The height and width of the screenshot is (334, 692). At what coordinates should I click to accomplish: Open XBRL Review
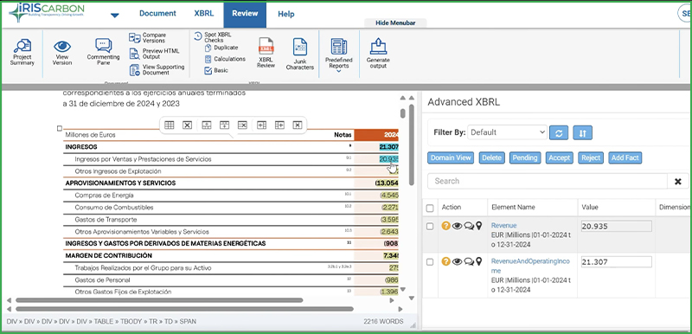[x=266, y=53]
